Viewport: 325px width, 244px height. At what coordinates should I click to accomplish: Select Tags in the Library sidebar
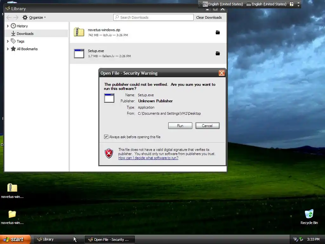coord(21,41)
